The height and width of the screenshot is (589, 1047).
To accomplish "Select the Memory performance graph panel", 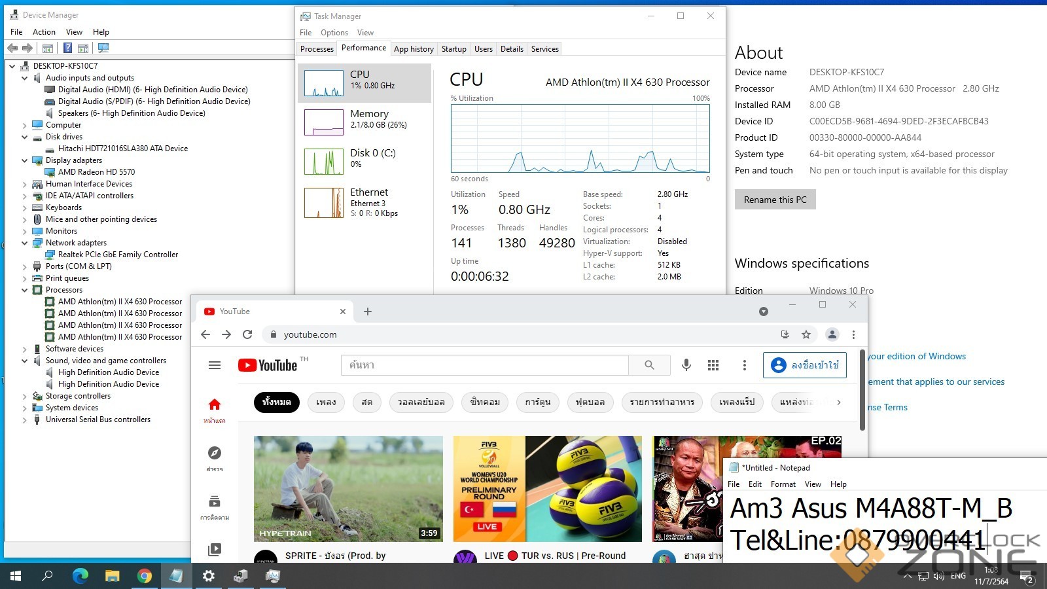I will pos(364,122).
